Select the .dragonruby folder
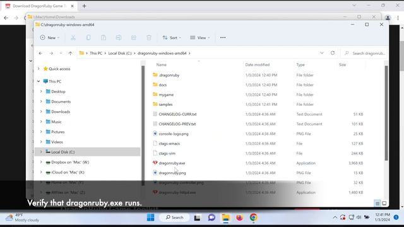The image size is (404, 227). point(169,75)
